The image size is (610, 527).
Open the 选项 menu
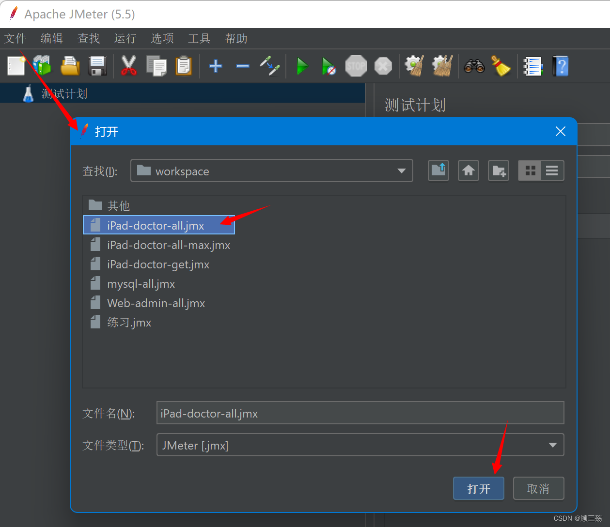[x=163, y=38]
